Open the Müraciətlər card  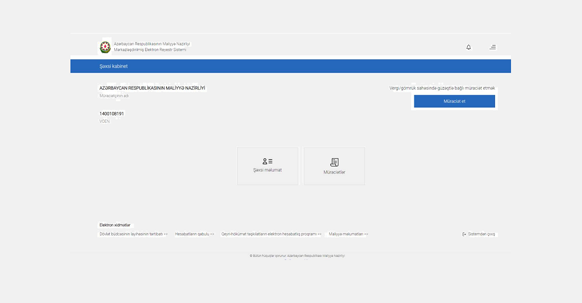[334, 166]
